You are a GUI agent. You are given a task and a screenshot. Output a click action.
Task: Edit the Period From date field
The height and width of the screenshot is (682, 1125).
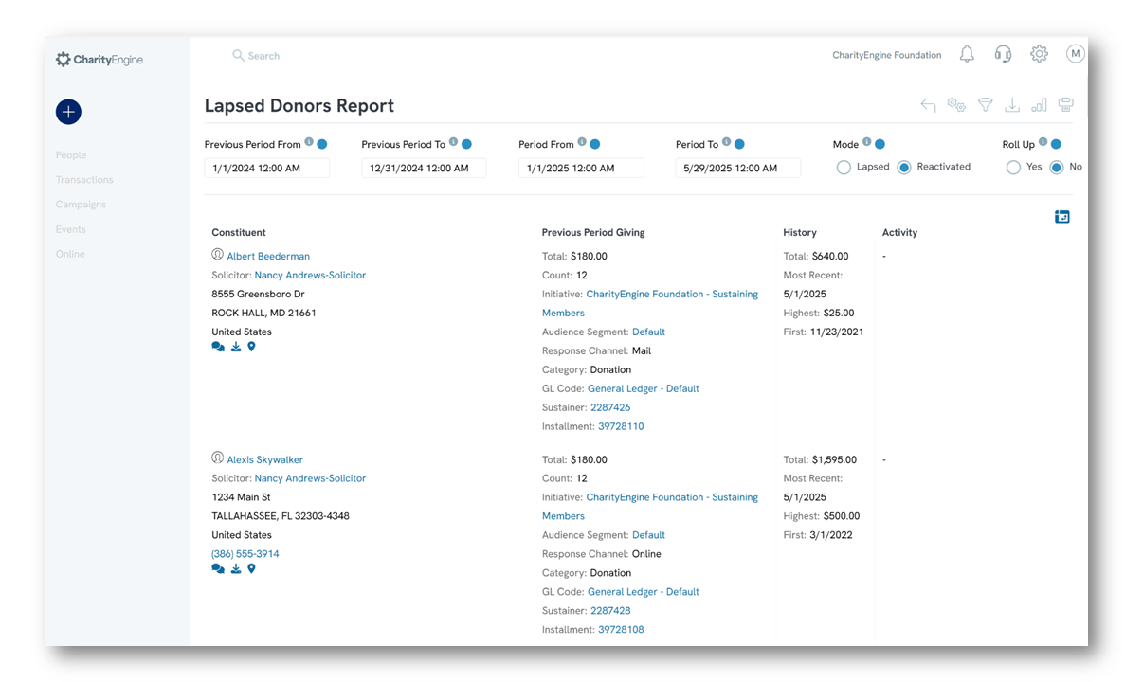tap(581, 168)
